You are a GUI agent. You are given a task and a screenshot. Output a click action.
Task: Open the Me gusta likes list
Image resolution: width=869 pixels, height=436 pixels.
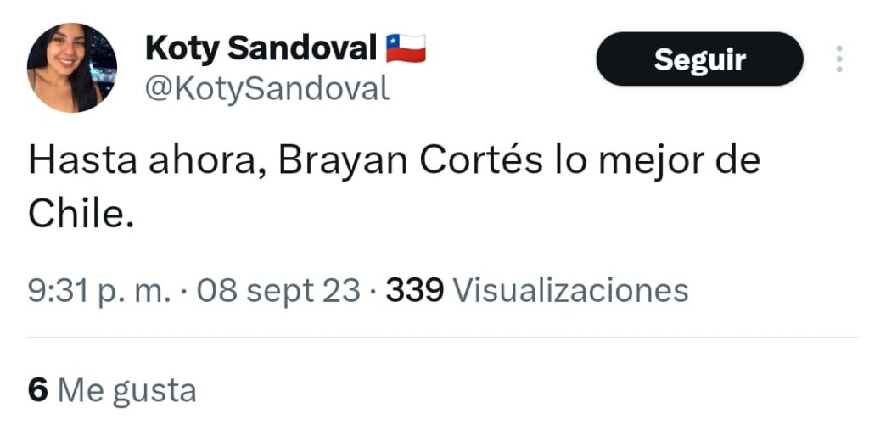pos(126,390)
